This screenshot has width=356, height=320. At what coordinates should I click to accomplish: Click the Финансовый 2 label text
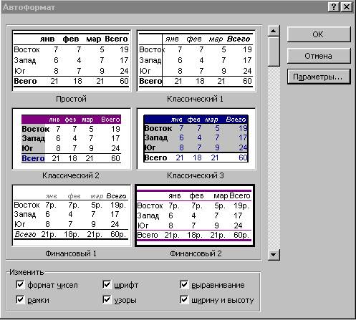pyautogui.click(x=196, y=253)
